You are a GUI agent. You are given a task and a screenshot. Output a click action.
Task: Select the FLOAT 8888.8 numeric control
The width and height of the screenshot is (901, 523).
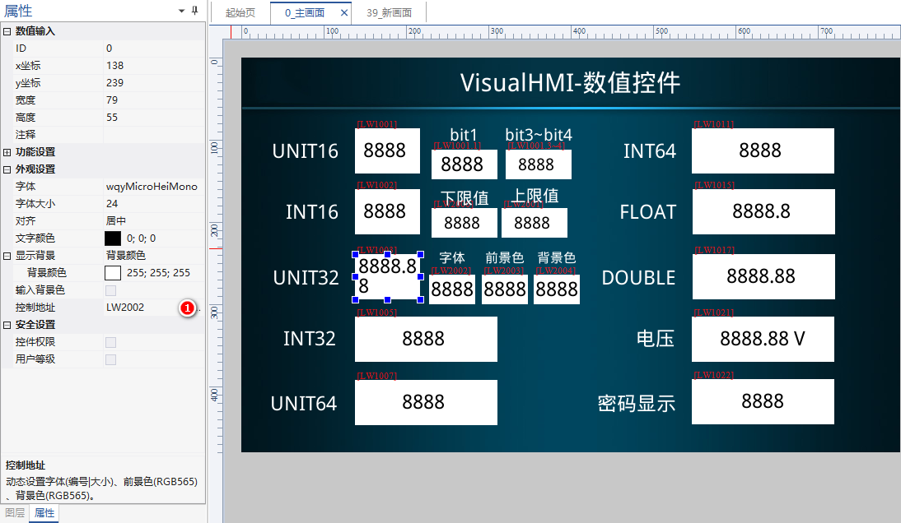click(x=763, y=212)
